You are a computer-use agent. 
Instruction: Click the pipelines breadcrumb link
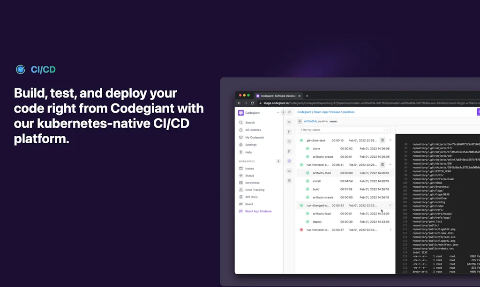348,112
